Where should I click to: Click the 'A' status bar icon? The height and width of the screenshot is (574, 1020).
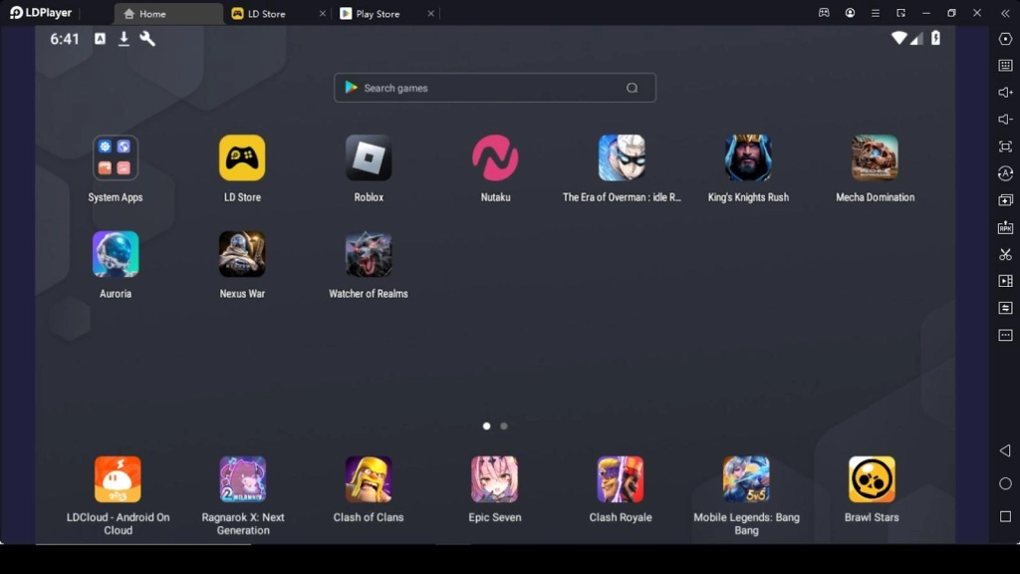100,39
